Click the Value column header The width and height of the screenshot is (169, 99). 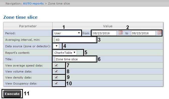tap(108, 26)
